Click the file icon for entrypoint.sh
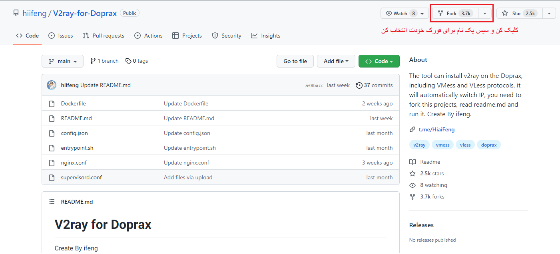Image resolution: width=560 pixels, height=254 pixels. [x=52, y=148]
